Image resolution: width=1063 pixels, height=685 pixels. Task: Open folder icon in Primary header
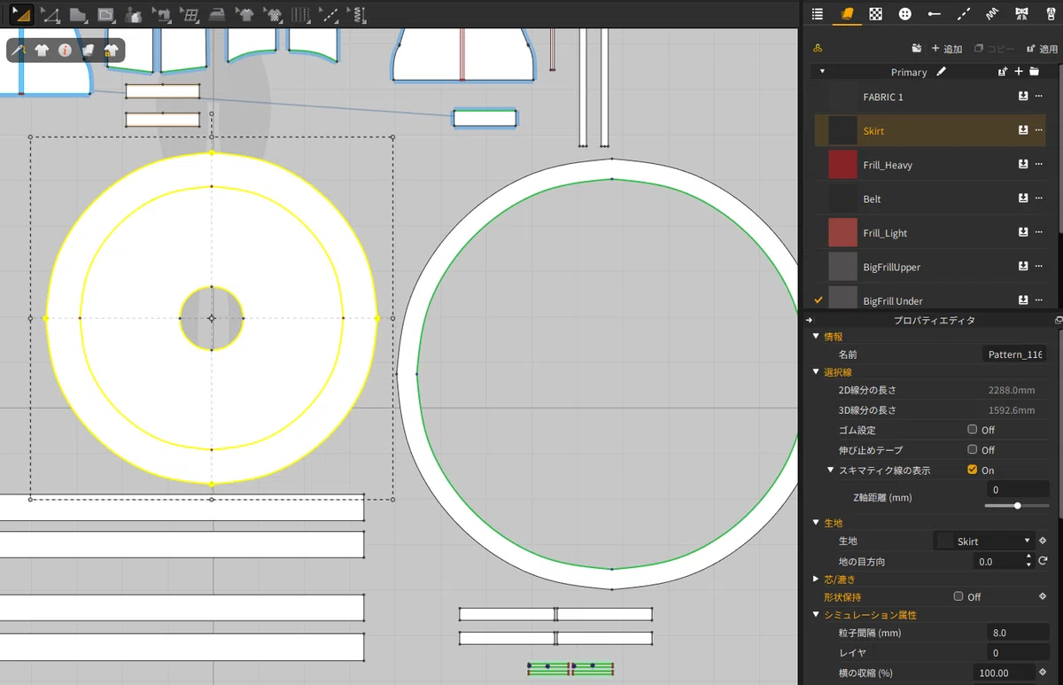[x=1034, y=71]
